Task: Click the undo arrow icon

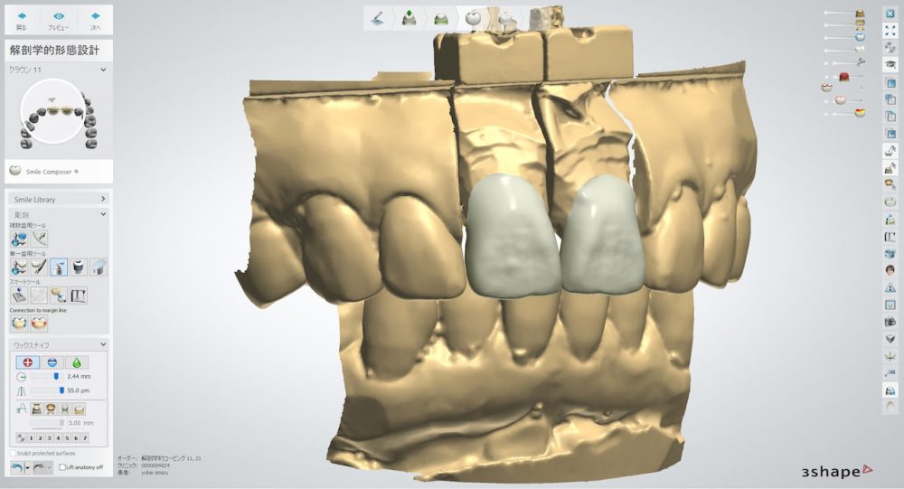Action: click(17, 467)
